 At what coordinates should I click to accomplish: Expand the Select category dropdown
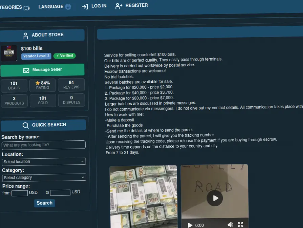click(44, 178)
